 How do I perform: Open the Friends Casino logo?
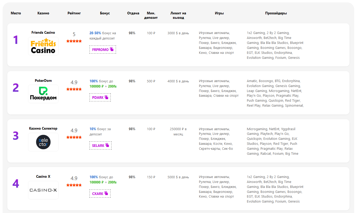point(43,46)
